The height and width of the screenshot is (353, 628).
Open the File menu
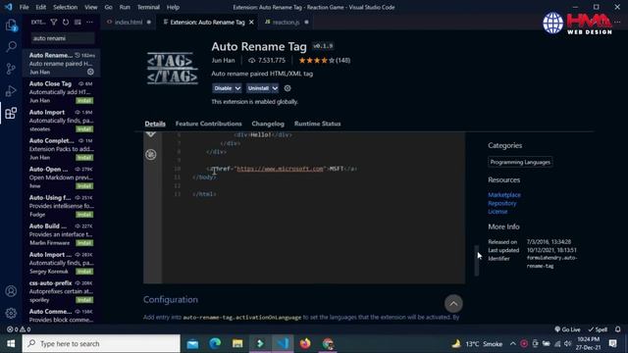point(24,7)
